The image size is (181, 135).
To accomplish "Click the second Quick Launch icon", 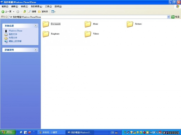I will [25, 132].
